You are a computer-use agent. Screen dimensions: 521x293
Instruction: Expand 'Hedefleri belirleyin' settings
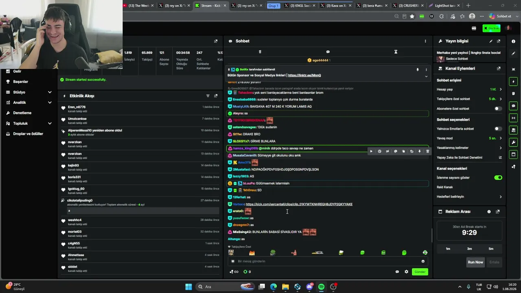(469, 197)
